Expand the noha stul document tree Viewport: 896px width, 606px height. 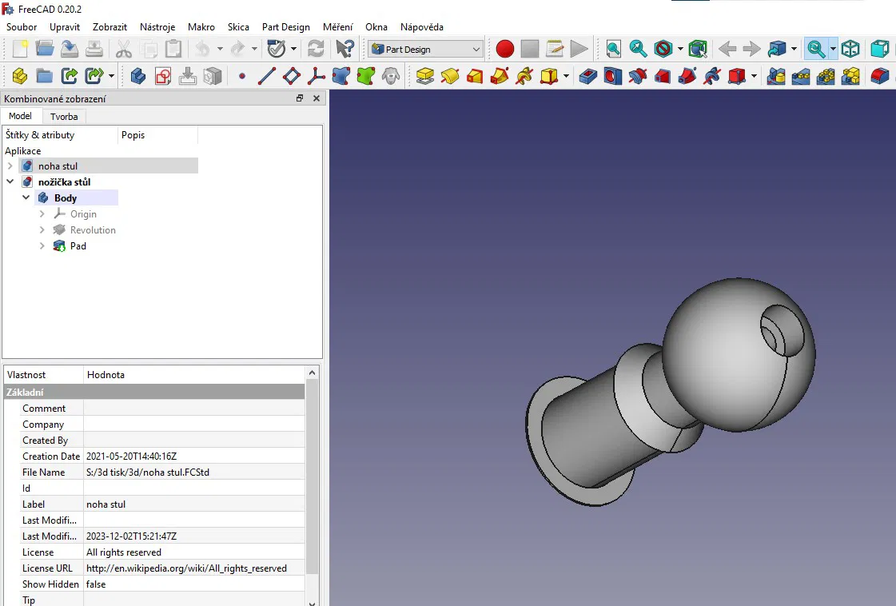point(10,166)
